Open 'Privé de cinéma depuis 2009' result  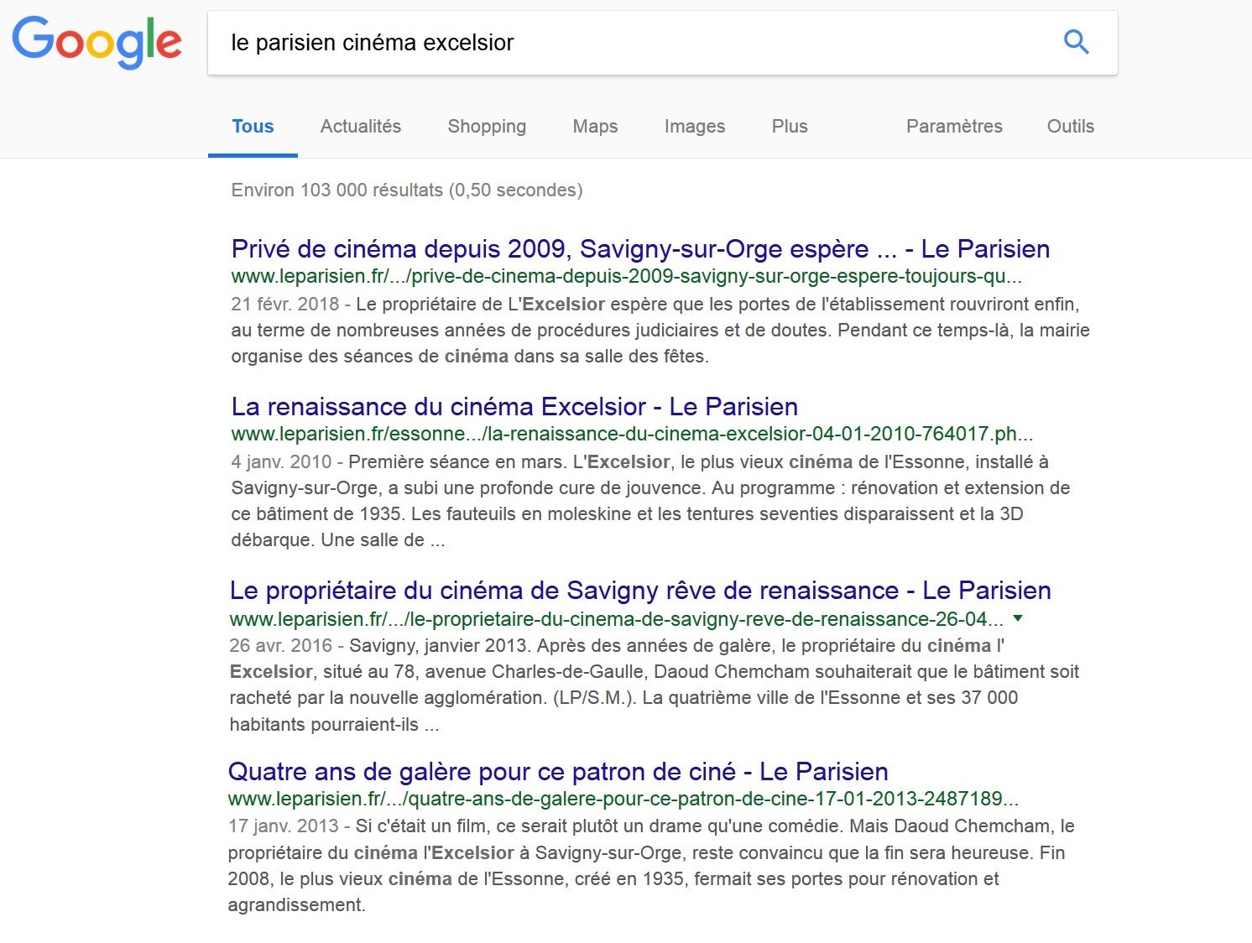(x=639, y=249)
